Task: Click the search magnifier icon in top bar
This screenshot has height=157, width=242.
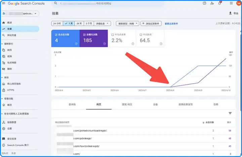Action: click(x=55, y=3)
